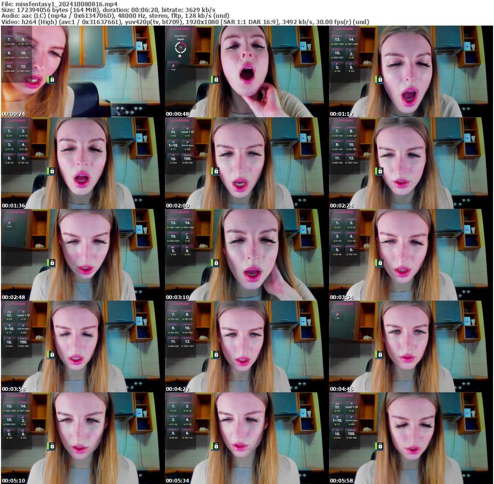
Task: Click the Responding to Diegopt progress ring
Action: click(180, 48)
